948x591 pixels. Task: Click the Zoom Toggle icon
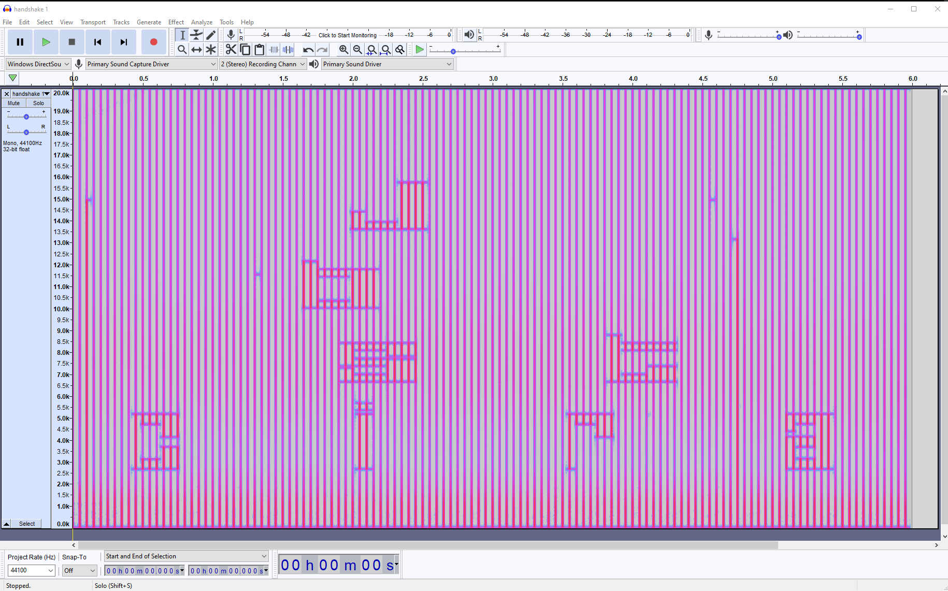tap(400, 49)
